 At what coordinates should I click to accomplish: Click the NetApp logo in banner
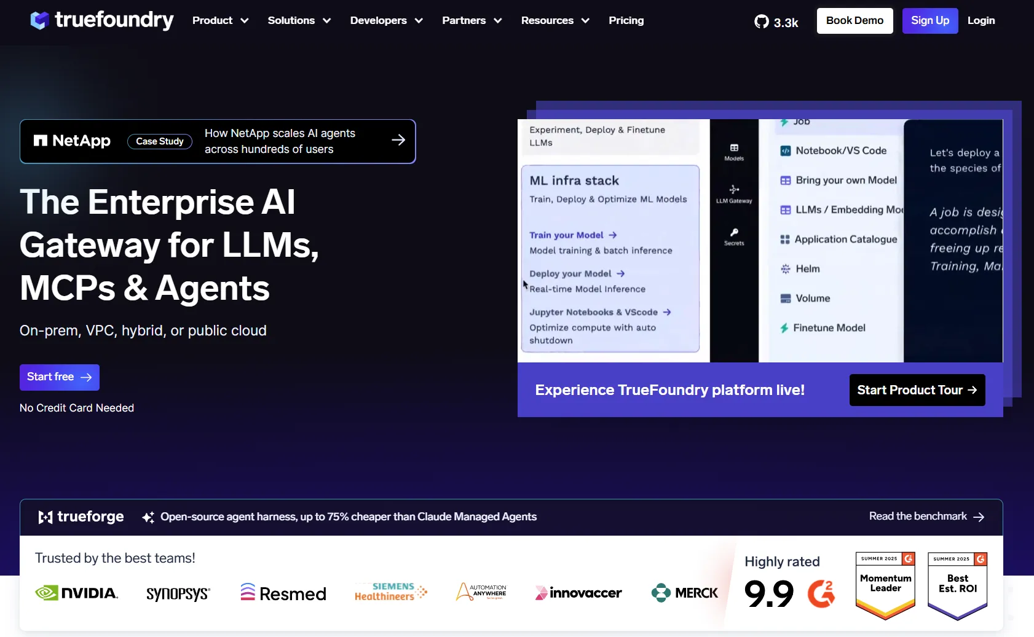click(72, 141)
